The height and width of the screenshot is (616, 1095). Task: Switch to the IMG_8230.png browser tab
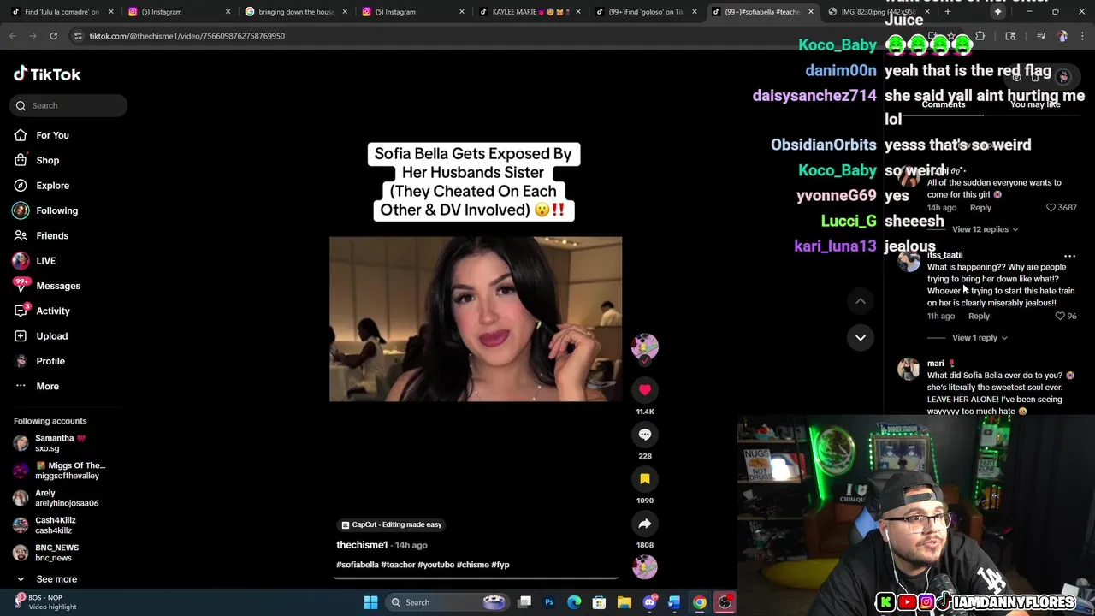click(x=879, y=12)
